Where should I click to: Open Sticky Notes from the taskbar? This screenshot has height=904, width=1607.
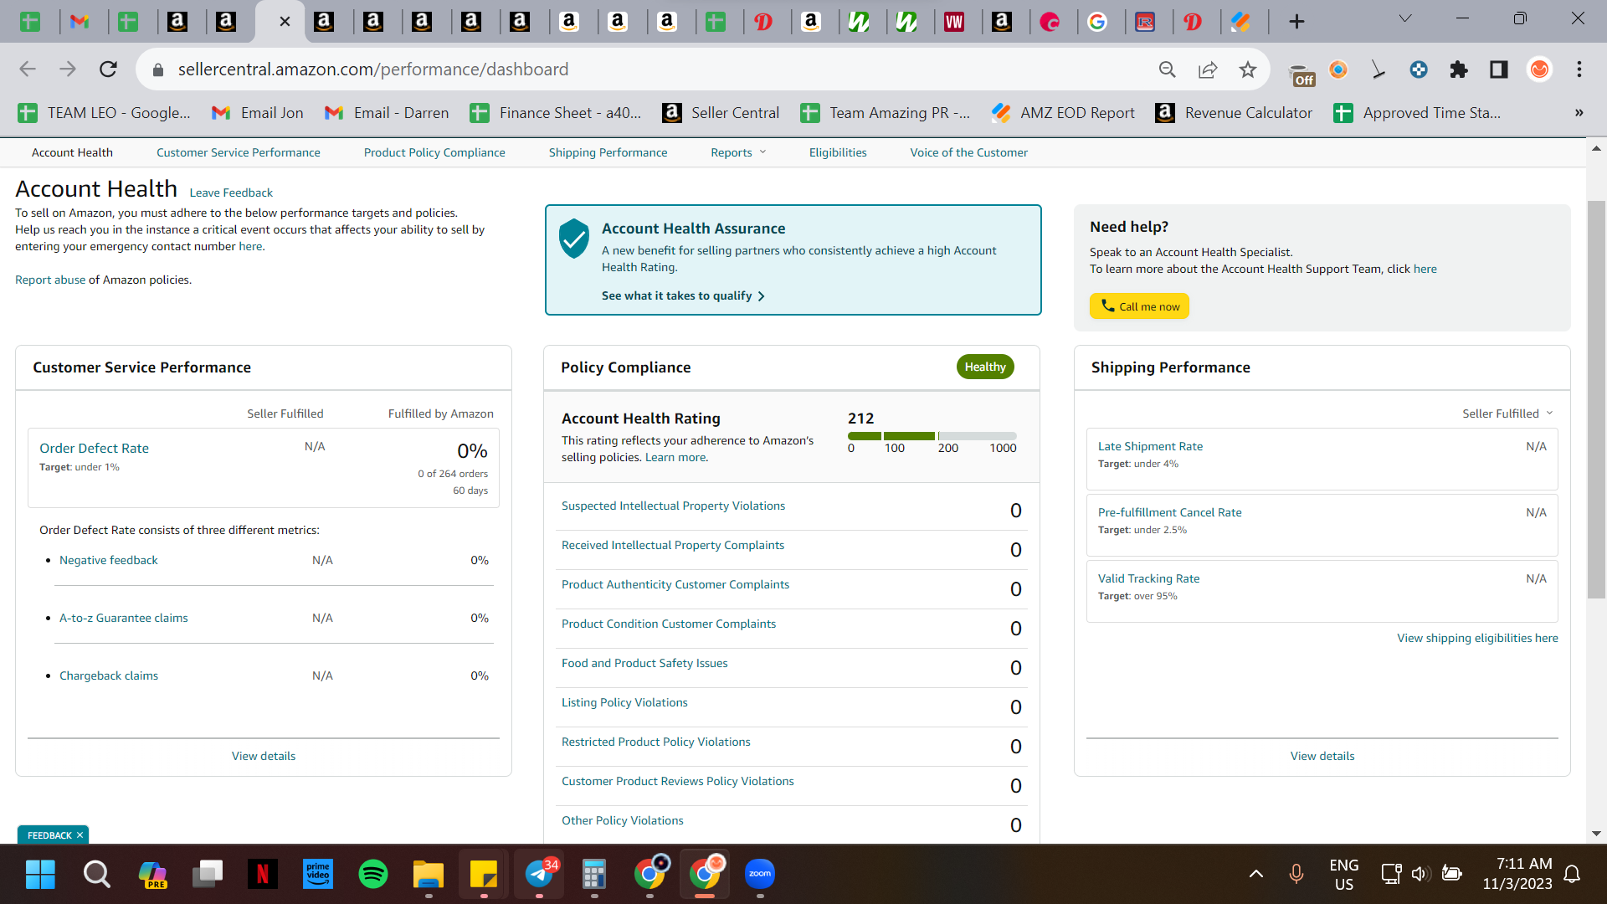coord(484,874)
